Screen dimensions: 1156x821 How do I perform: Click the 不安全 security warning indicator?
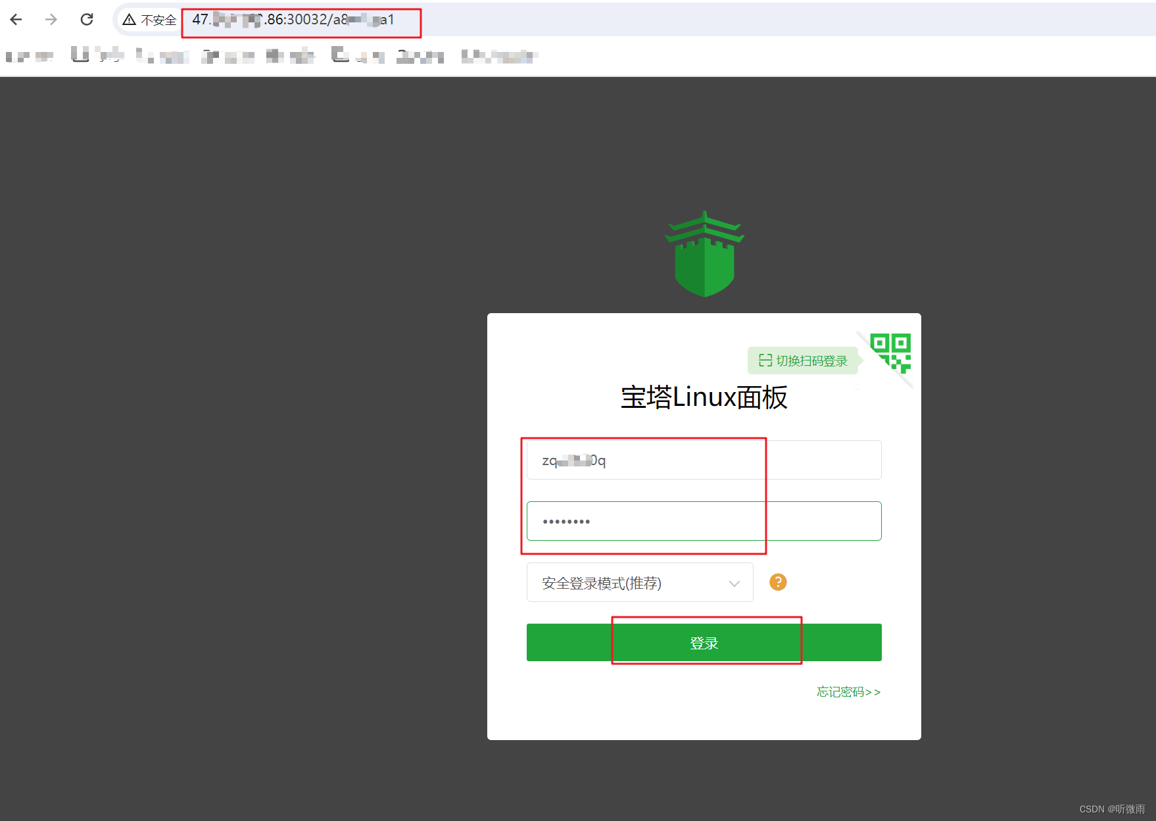pyautogui.click(x=149, y=20)
